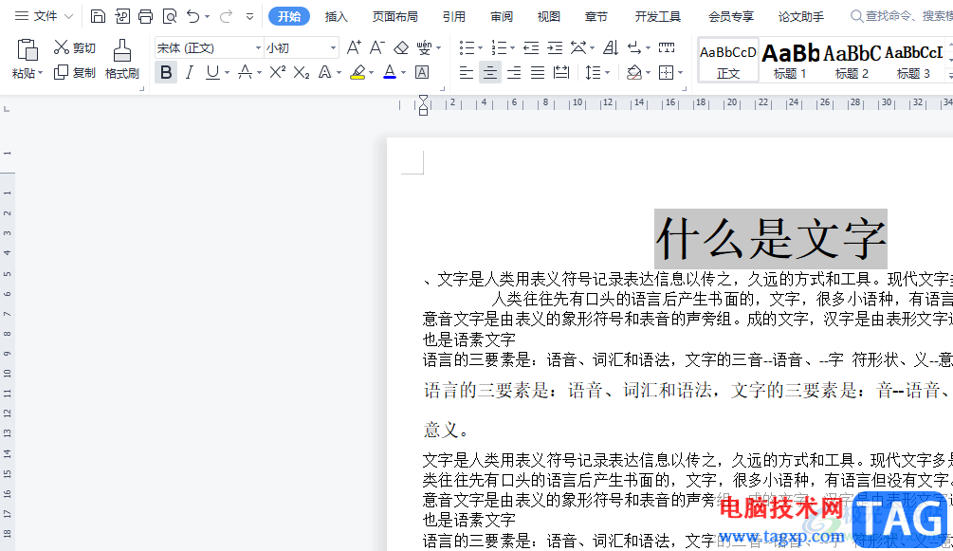This screenshot has width=953, height=551.
Task: Show or hide paragraph marks
Action: [634, 47]
